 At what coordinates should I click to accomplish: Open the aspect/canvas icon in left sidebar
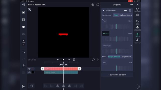click(x=23, y=12)
